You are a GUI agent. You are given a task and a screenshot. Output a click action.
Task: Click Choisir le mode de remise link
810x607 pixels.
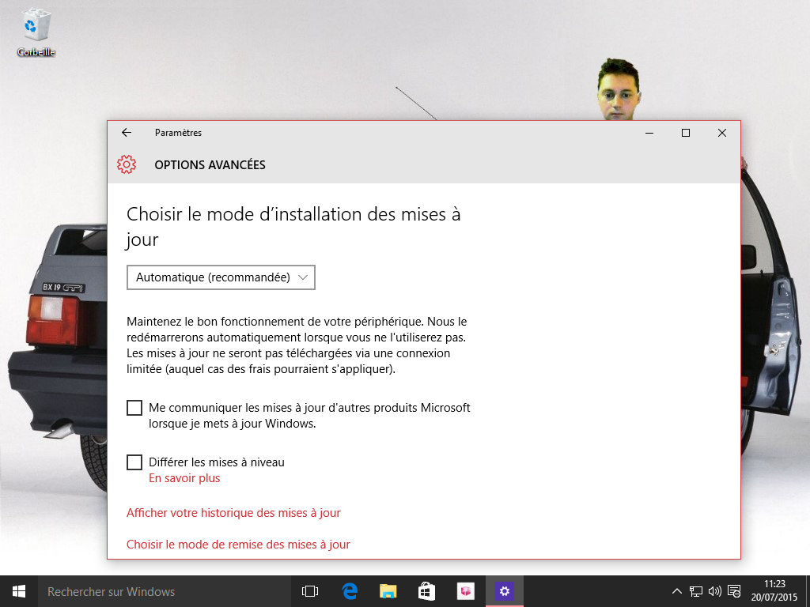(x=238, y=545)
